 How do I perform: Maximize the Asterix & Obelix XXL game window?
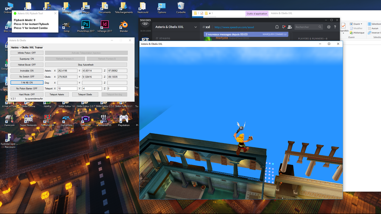click(x=329, y=44)
